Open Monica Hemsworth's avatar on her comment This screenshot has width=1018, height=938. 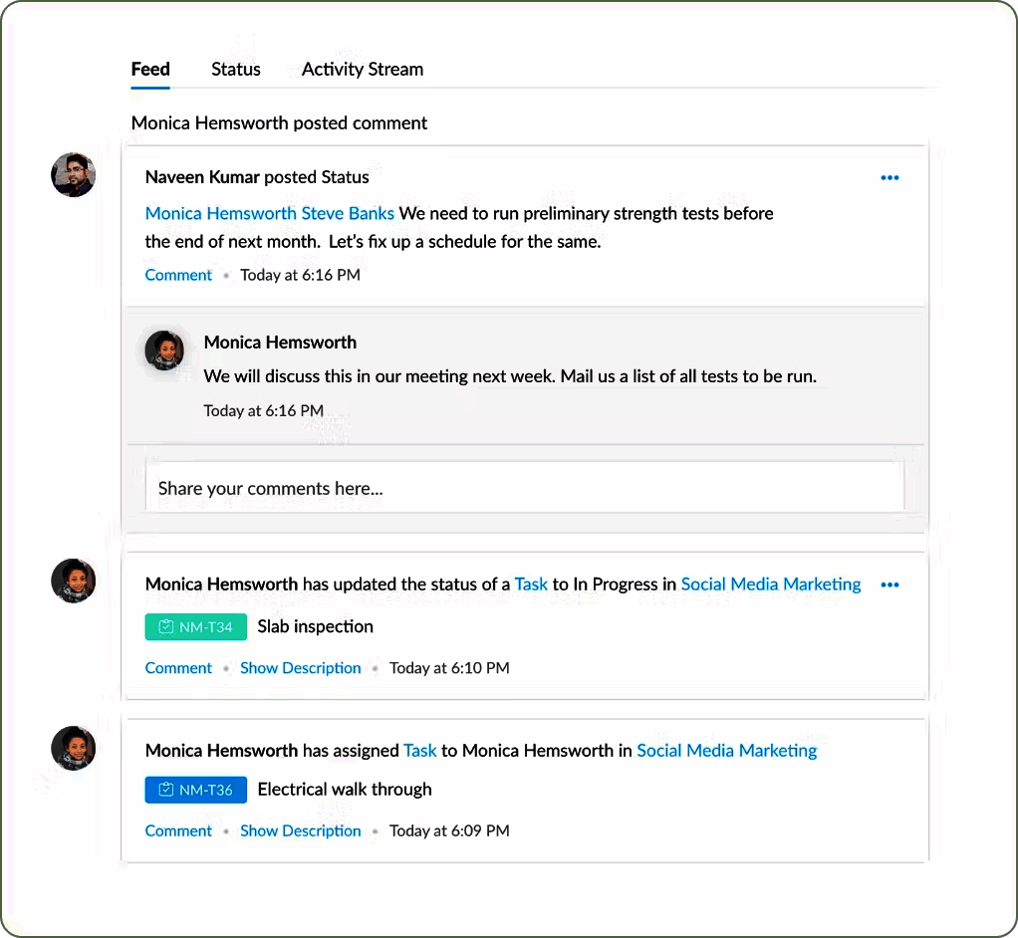pos(163,351)
